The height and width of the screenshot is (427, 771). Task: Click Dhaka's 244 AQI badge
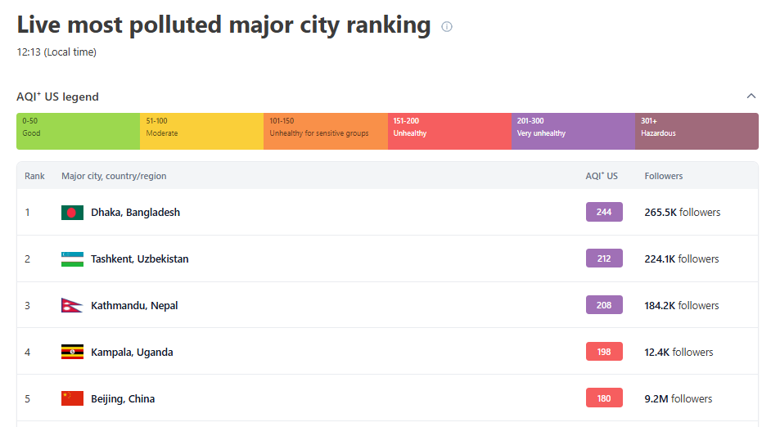[604, 213]
